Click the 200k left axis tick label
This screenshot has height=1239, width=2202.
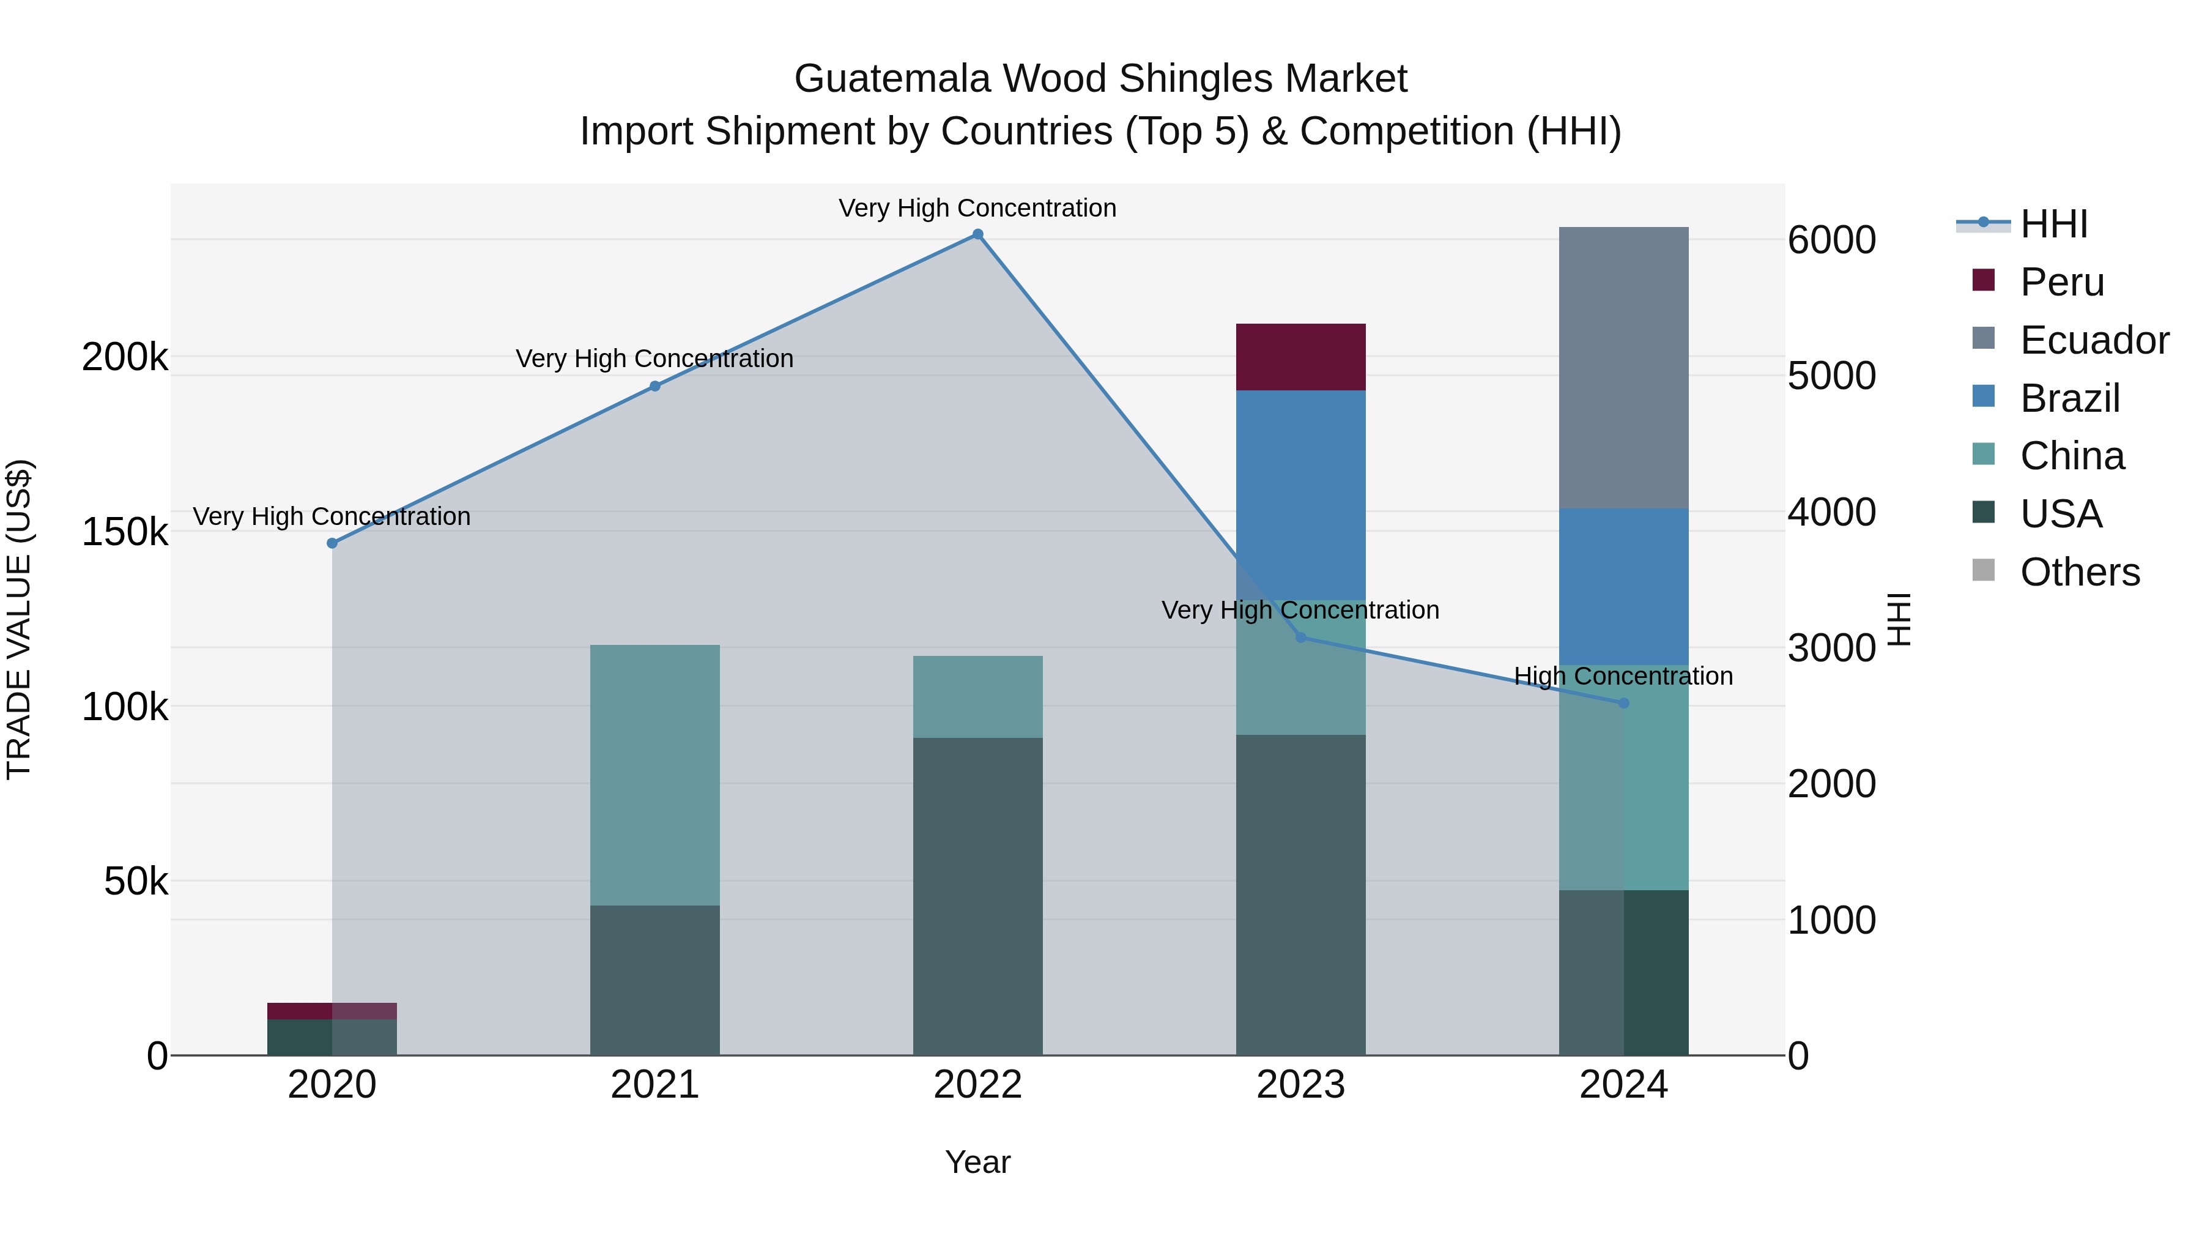[x=125, y=357]
